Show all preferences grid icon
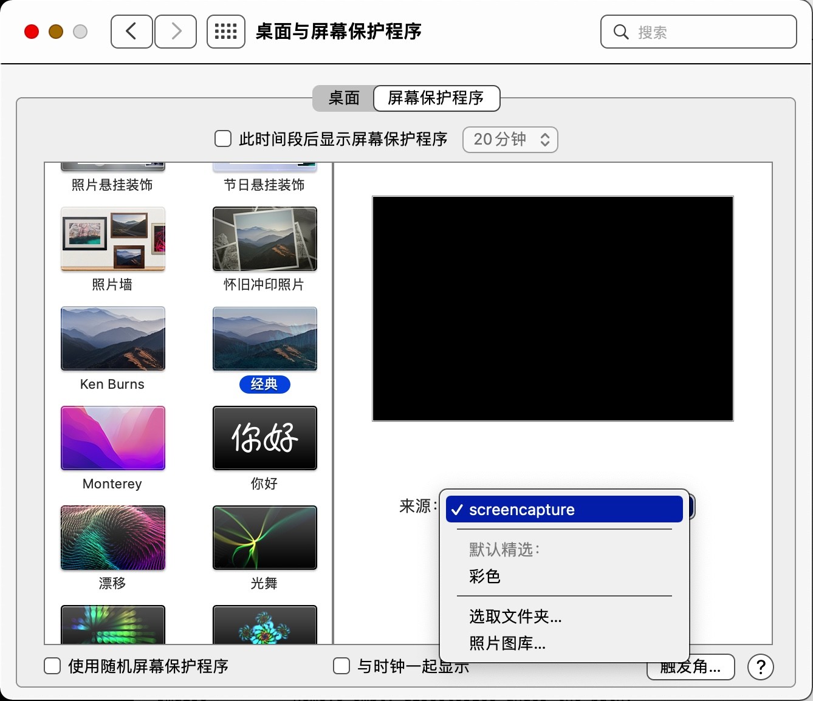813x701 pixels. pos(226,32)
